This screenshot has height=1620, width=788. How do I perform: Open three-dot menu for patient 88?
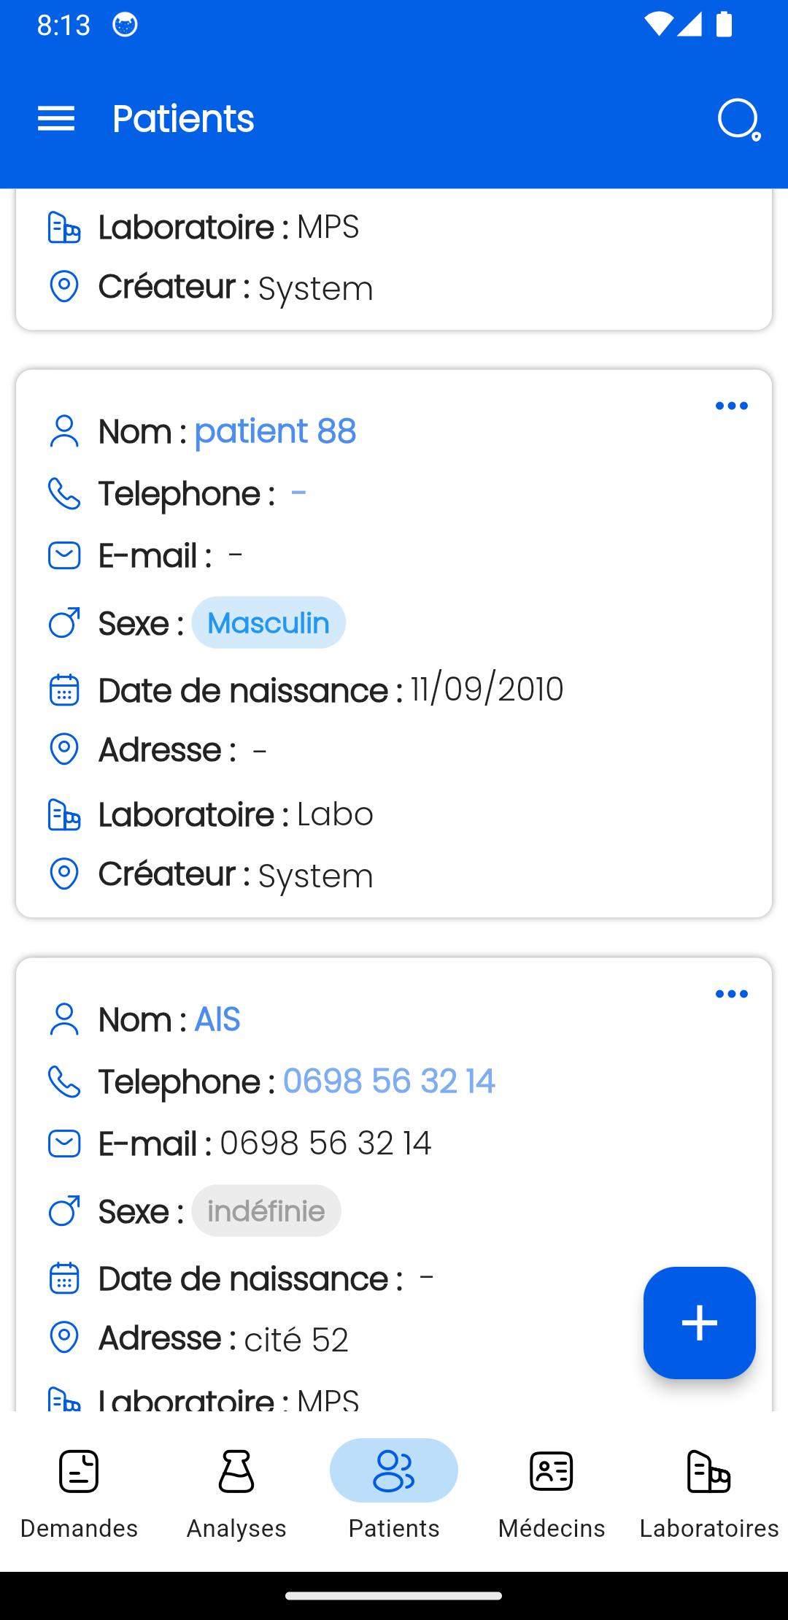coord(731,406)
